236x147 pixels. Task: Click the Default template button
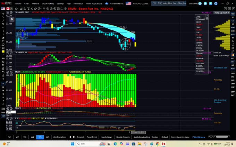(x=165, y=137)
